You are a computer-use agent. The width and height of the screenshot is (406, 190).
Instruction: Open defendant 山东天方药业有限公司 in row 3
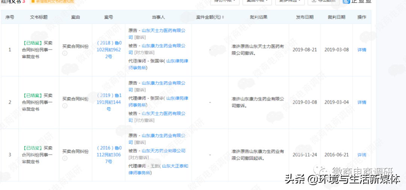click(x=164, y=151)
